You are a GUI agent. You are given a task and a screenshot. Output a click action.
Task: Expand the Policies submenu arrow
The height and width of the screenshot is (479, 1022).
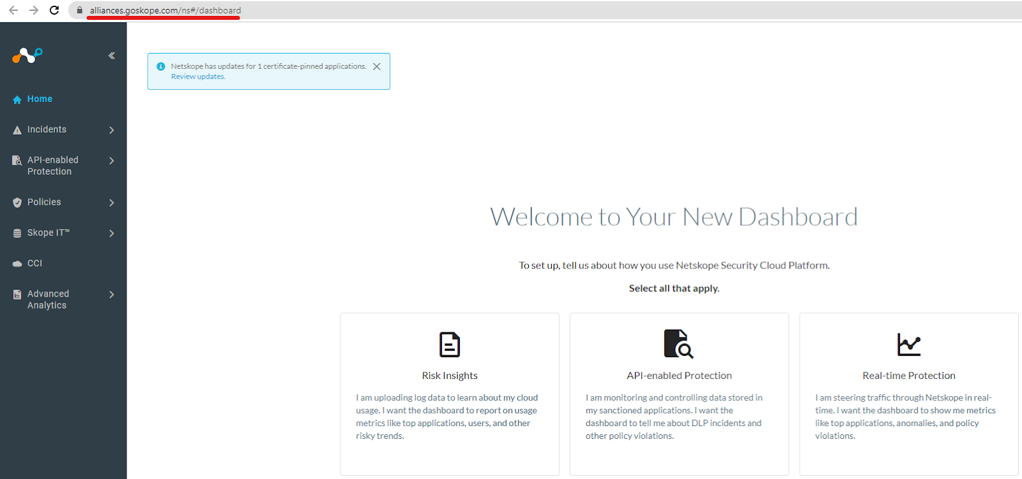[x=112, y=203]
